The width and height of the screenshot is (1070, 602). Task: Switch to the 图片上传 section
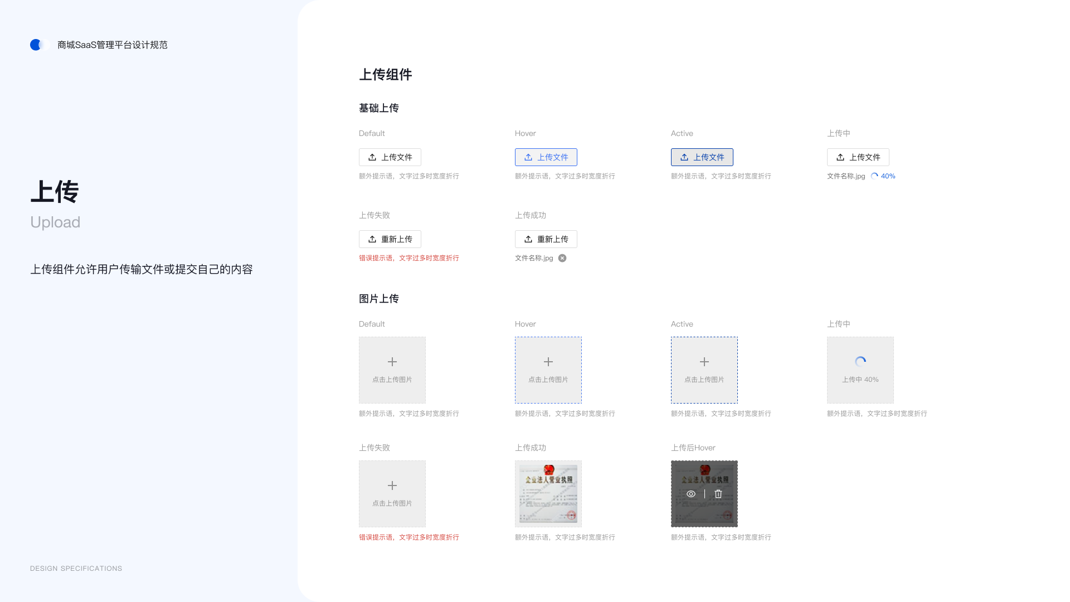pyautogui.click(x=379, y=299)
